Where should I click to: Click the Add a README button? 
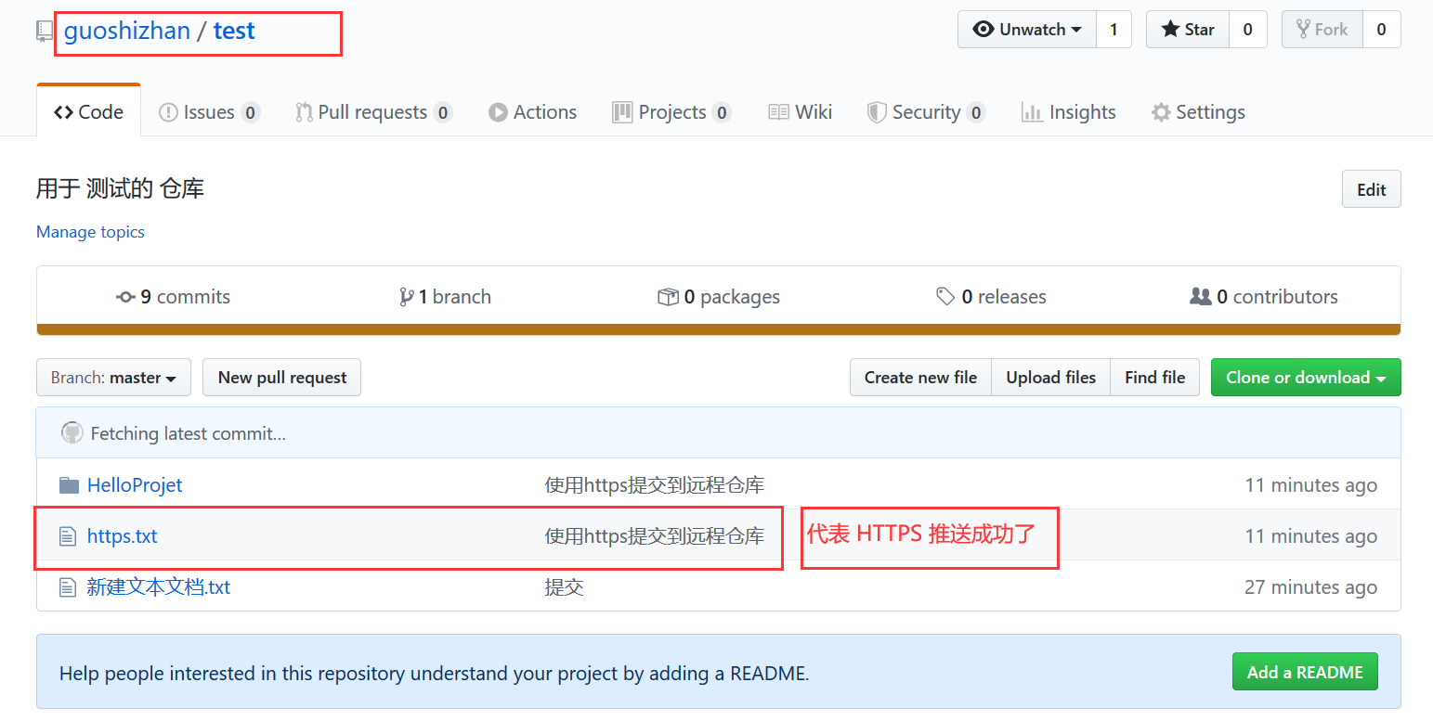(x=1304, y=672)
